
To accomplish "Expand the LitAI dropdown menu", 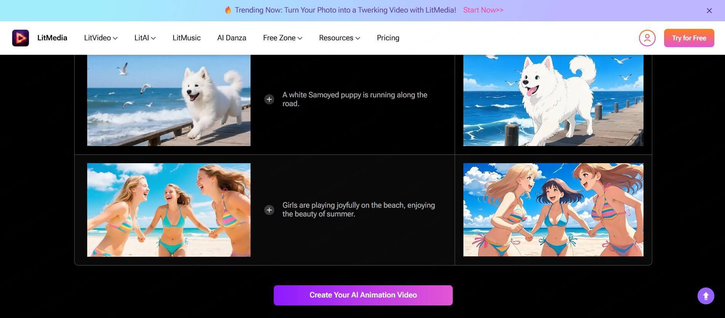I will point(145,38).
